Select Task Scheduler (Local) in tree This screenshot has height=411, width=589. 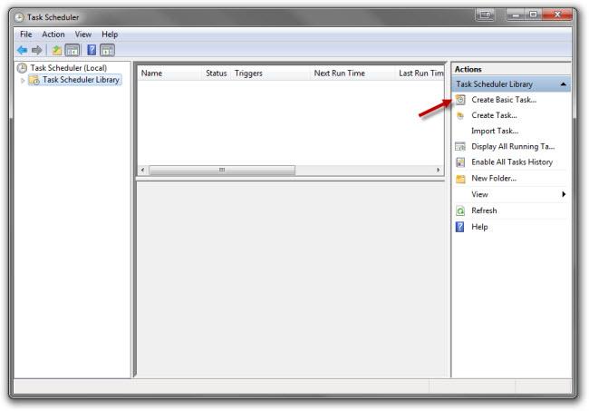69,68
